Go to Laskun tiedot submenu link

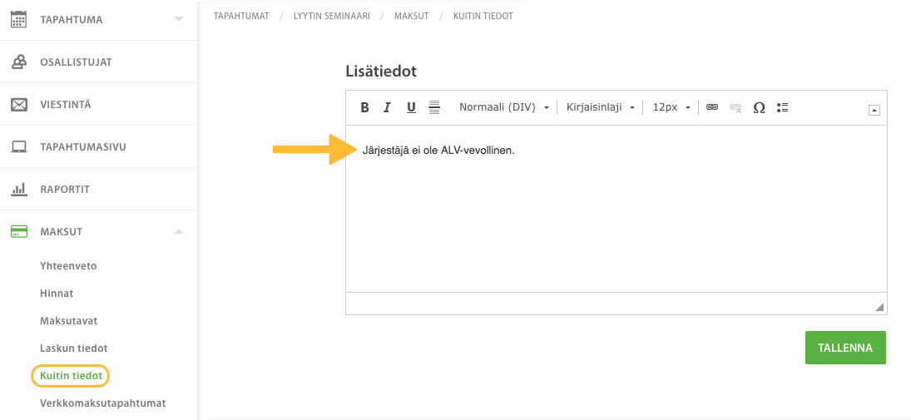[74, 348]
